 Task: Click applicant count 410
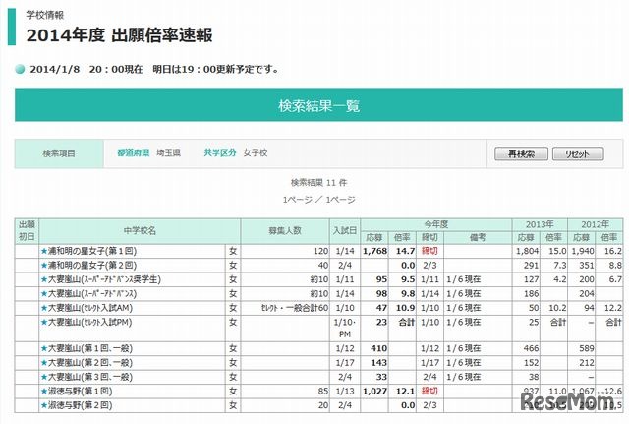pos(379,348)
